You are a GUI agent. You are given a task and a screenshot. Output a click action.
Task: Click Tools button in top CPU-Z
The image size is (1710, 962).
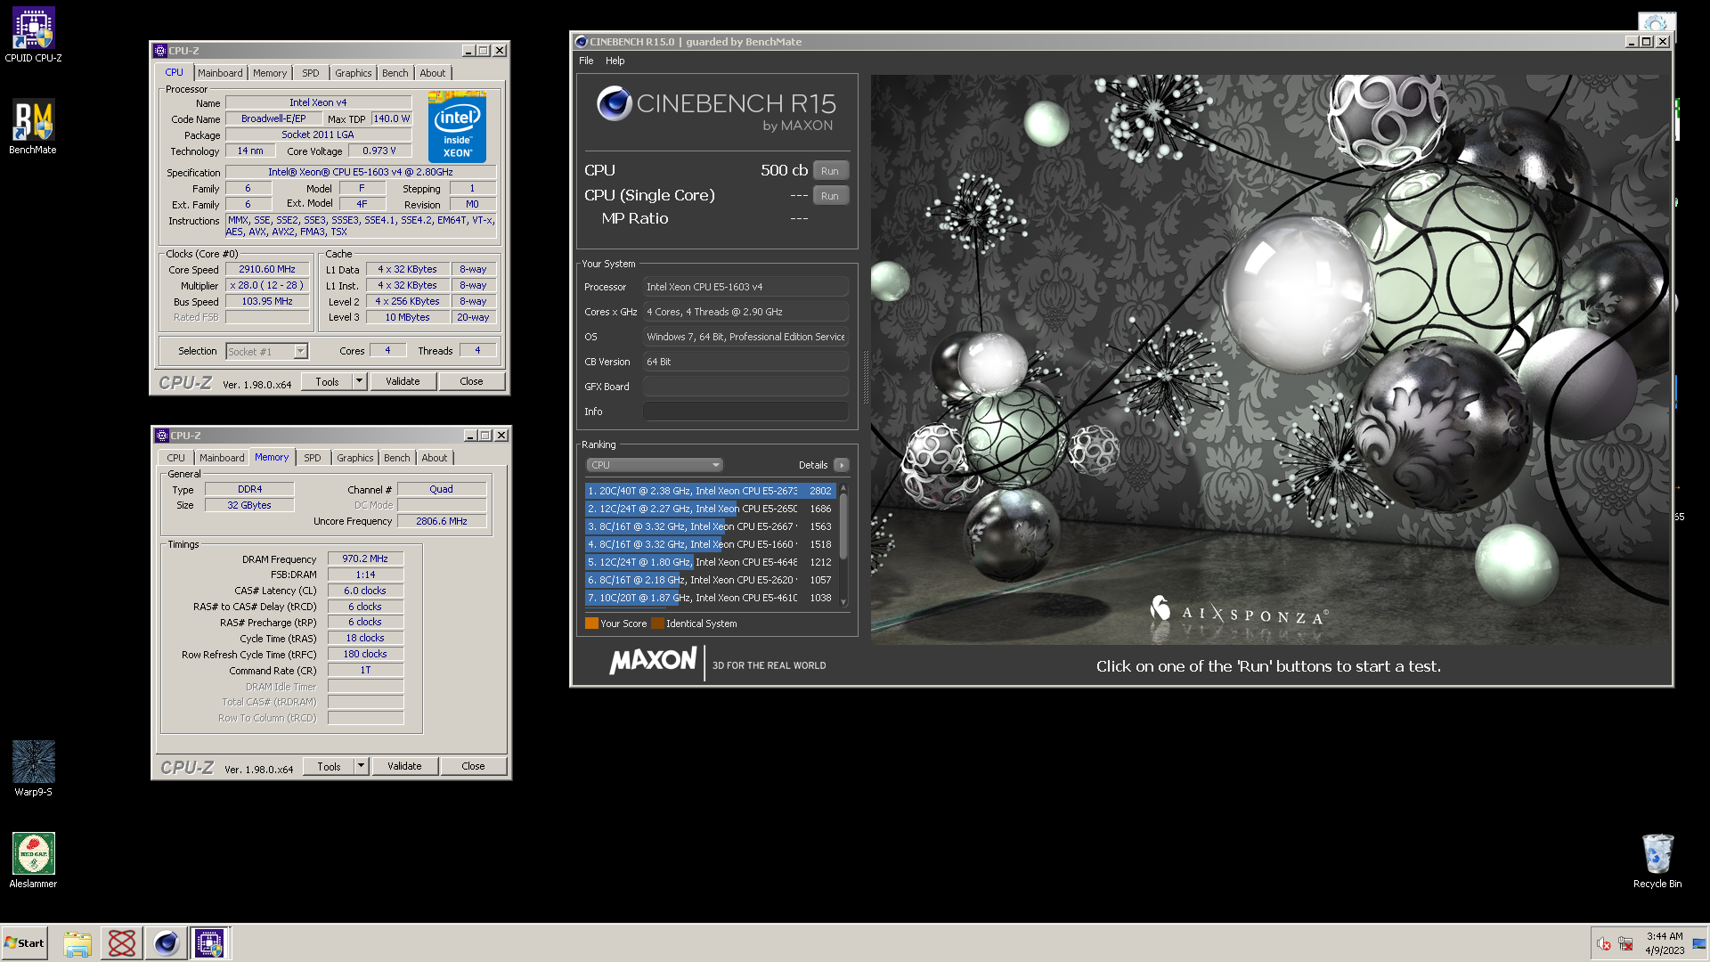pos(327,381)
